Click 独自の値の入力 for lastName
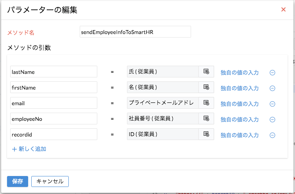Image resolution: width=295 pixels, height=194 pixels. click(x=240, y=72)
